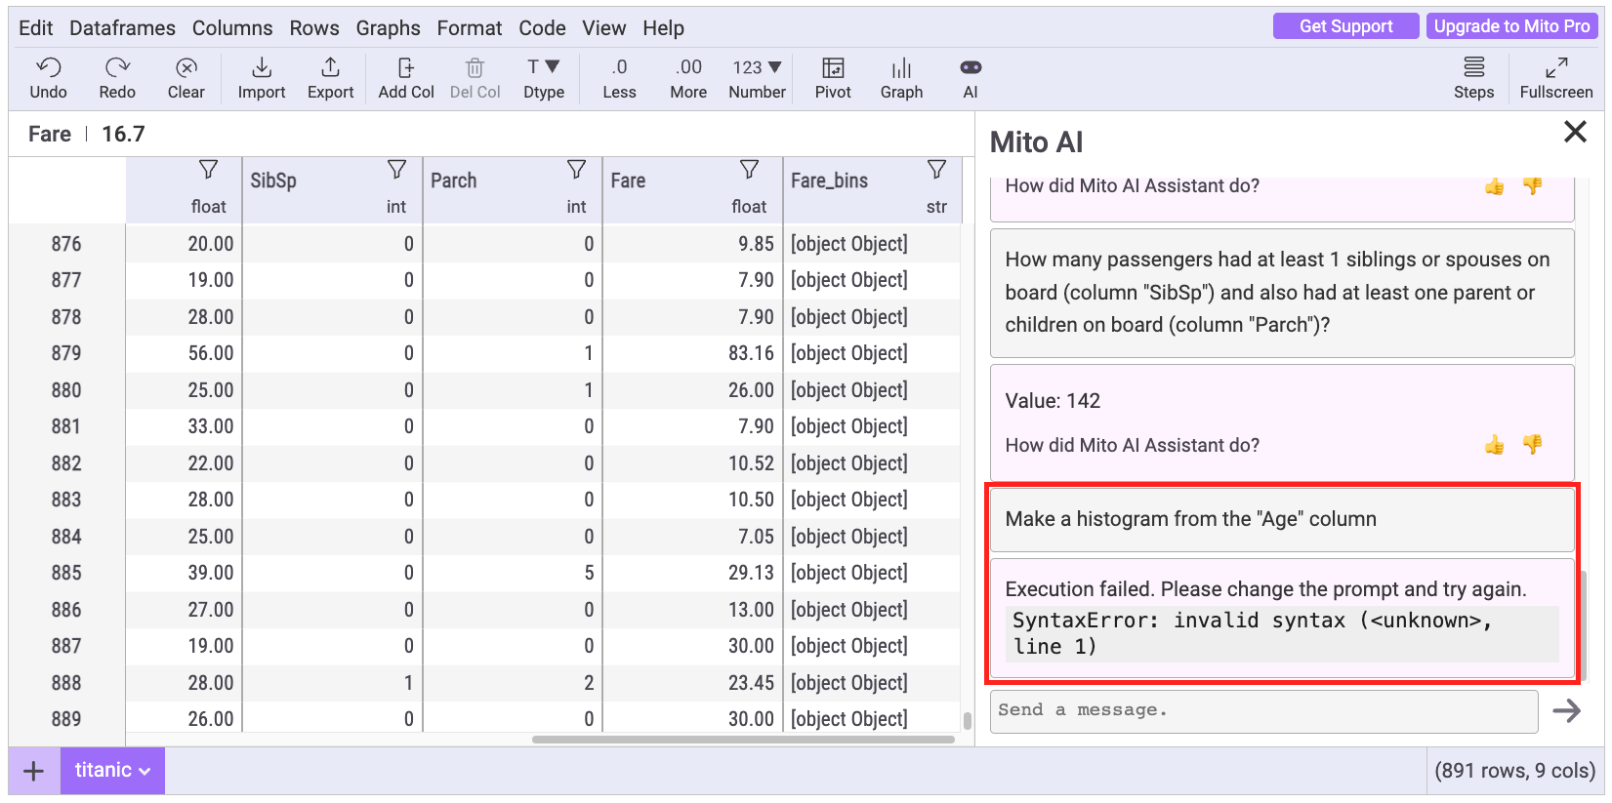
Task: Open the Dtype dropdown
Action: coord(544,68)
